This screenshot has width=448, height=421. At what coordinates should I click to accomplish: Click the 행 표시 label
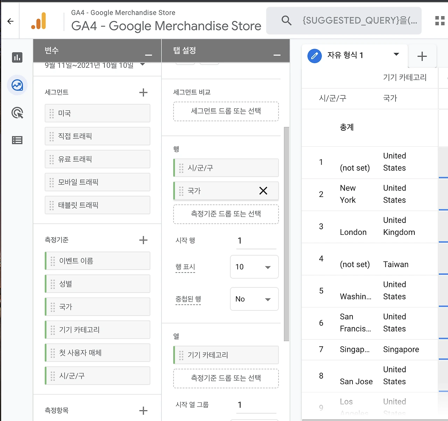pyautogui.click(x=185, y=267)
